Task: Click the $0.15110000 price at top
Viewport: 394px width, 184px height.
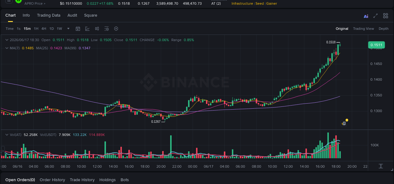Action: (71, 3)
